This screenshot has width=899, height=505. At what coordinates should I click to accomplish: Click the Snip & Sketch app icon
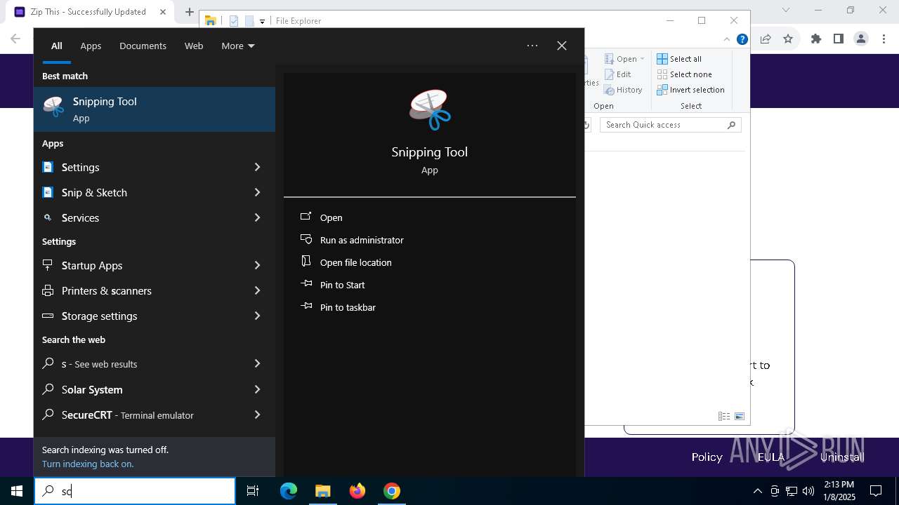tap(48, 192)
